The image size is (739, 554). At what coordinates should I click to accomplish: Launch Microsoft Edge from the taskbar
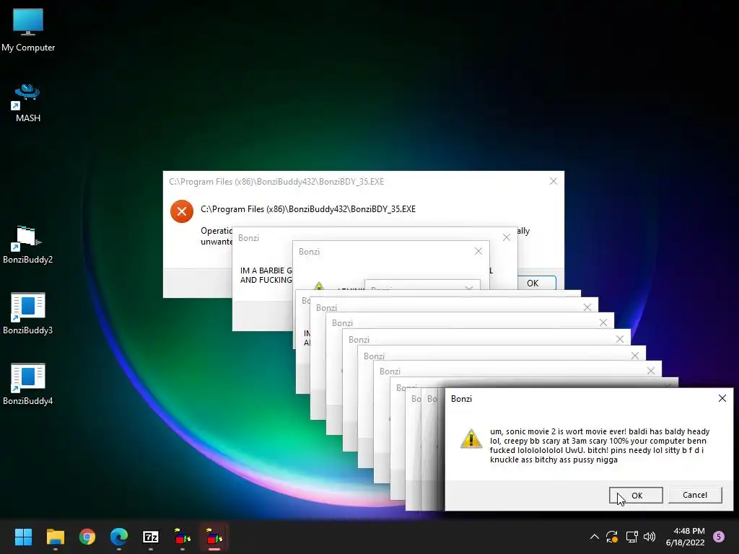tap(119, 537)
